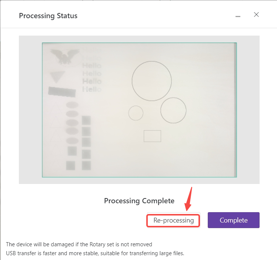Click the top gray square in column
The height and width of the screenshot is (260, 277).
pyautogui.click(x=86, y=120)
